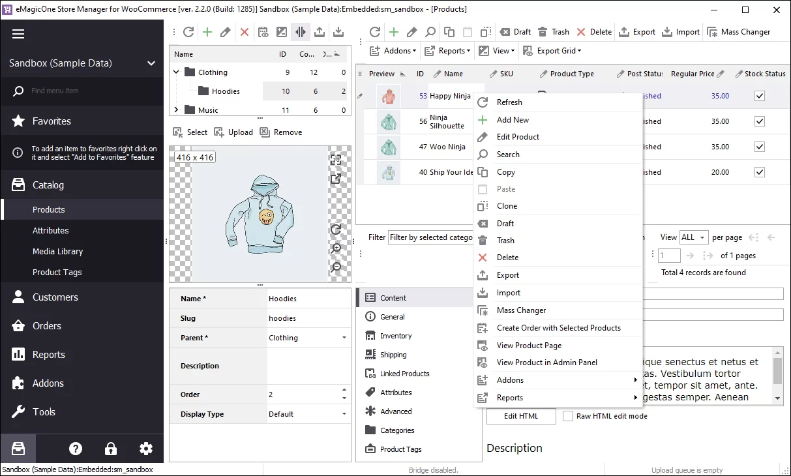Toggle stock status checkbox for Happy Ninja

pyautogui.click(x=759, y=96)
